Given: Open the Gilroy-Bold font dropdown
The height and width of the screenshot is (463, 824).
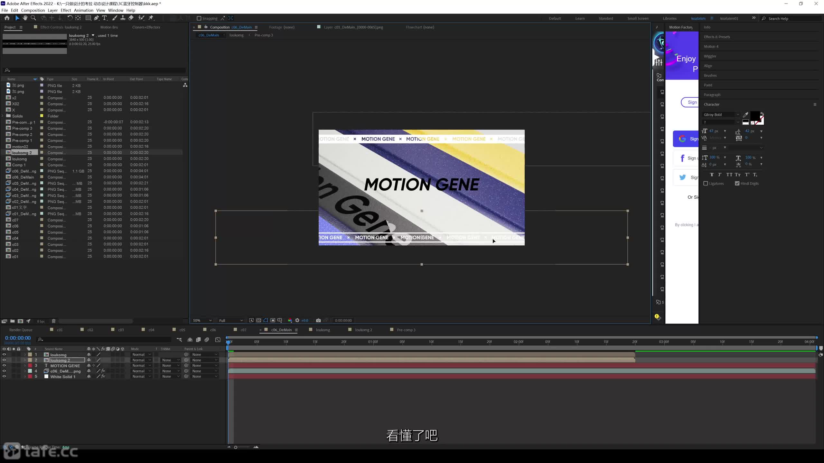Looking at the screenshot, I should point(721,114).
